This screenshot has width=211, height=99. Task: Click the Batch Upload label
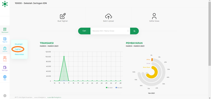click(x=108, y=21)
